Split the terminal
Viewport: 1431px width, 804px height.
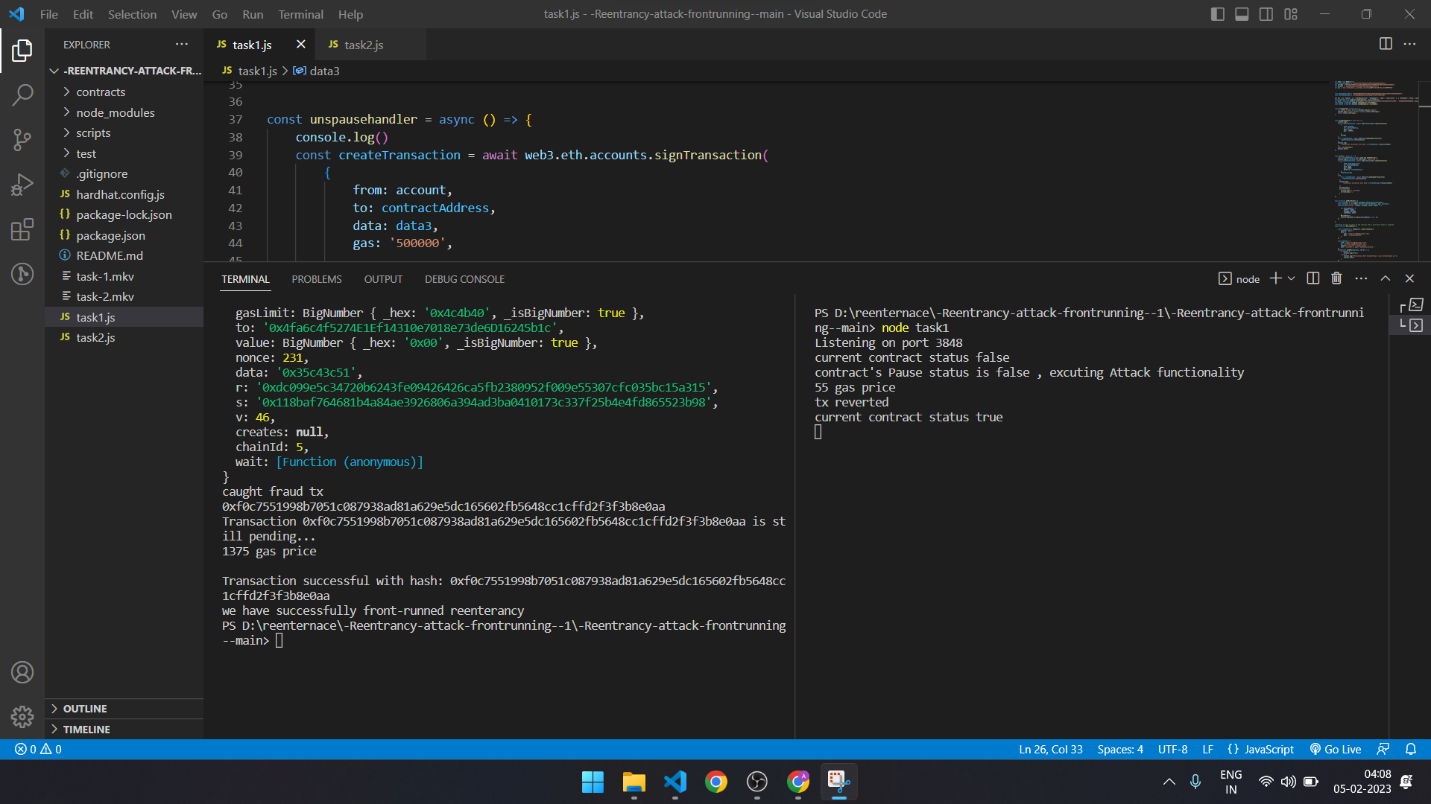[1313, 278]
